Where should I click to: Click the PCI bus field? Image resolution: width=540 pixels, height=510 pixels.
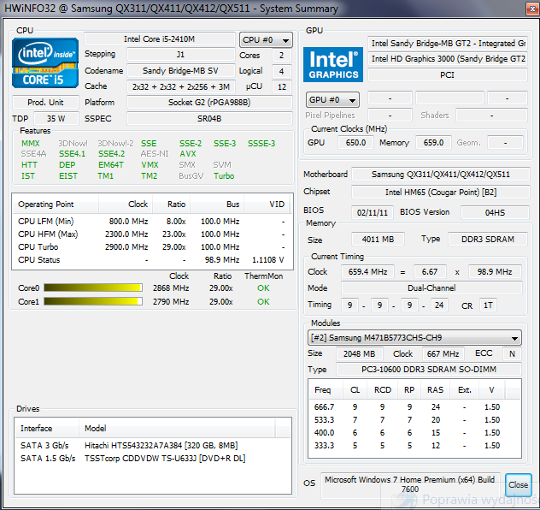448,74
